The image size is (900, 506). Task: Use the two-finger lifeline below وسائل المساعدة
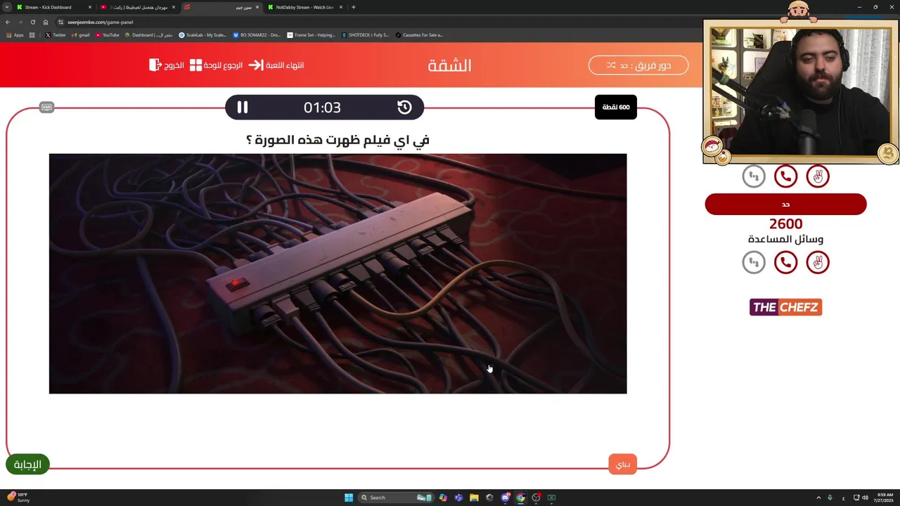[818, 262]
